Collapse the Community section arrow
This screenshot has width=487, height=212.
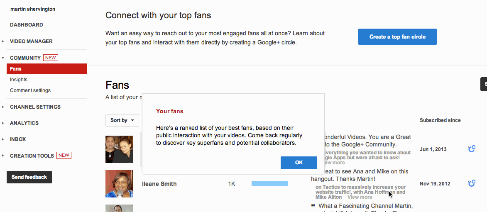coord(3,58)
